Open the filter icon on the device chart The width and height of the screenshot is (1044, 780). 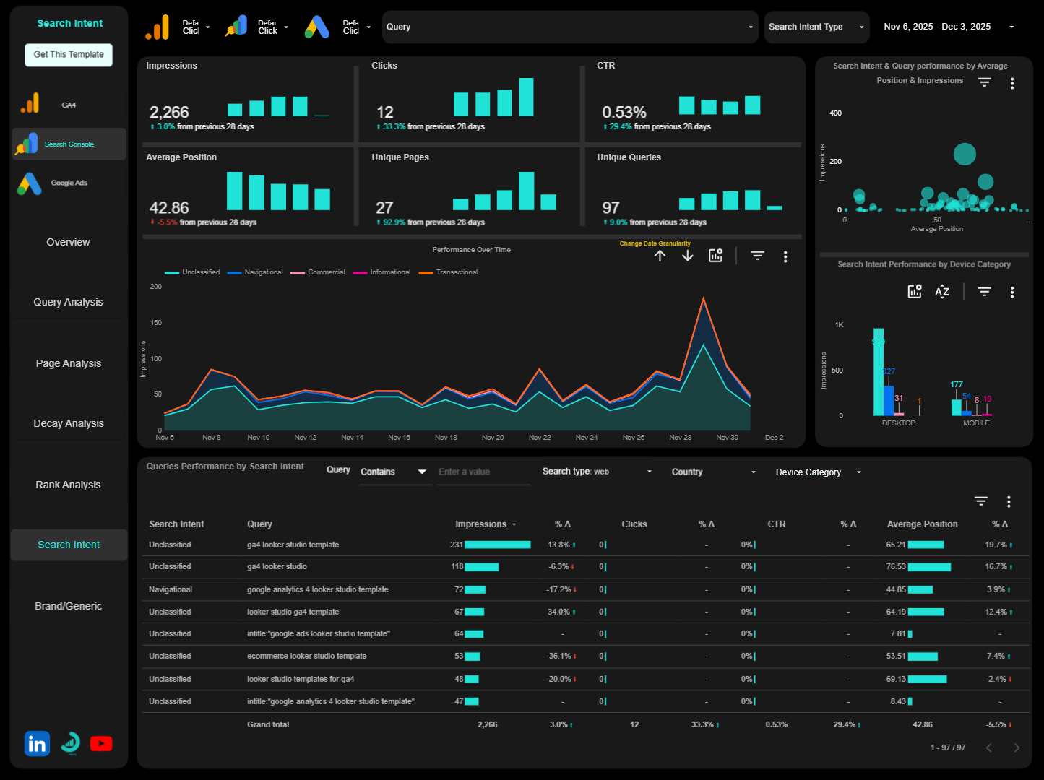pyautogui.click(x=984, y=292)
